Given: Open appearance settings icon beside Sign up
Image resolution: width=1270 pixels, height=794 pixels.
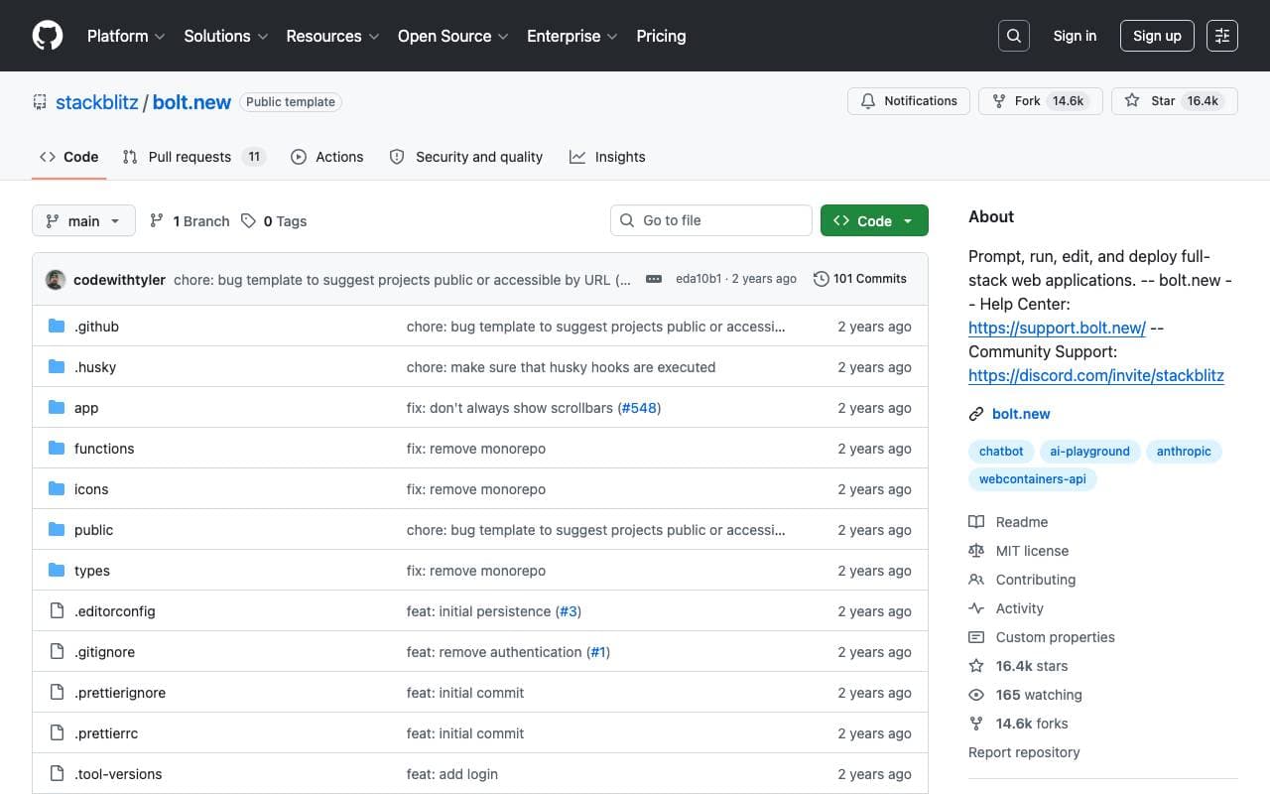Looking at the screenshot, I should point(1222,36).
